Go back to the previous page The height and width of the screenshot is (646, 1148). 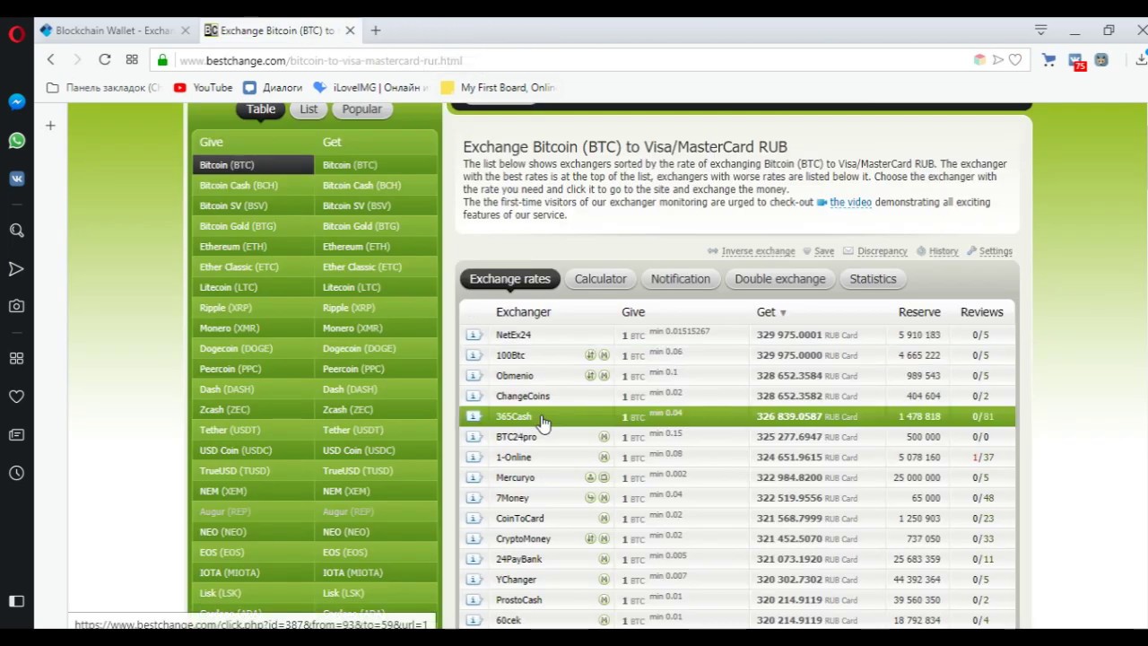(51, 60)
